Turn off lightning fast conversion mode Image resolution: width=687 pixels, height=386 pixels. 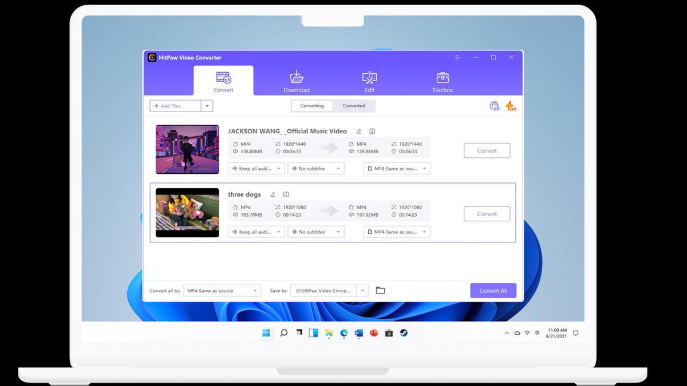pos(510,105)
